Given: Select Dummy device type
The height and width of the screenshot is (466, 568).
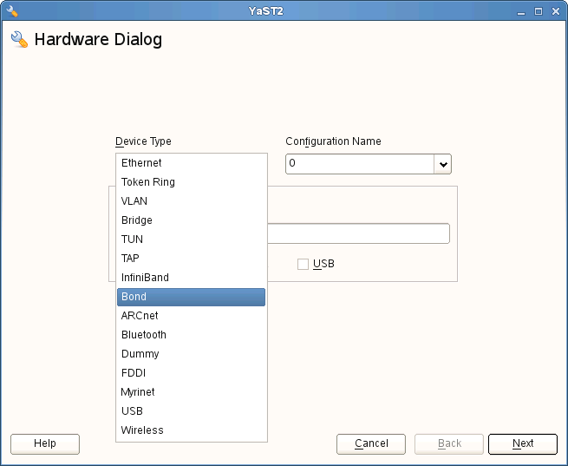Looking at the screenshot, I should tap(192, 354).
